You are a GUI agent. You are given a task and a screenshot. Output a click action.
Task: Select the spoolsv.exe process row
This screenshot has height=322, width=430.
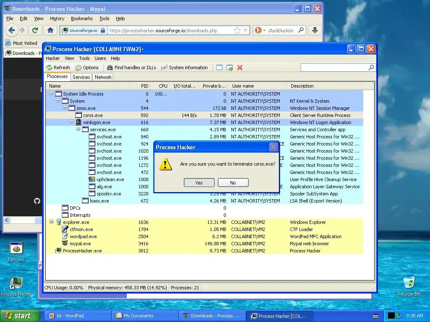pos(205,194)
